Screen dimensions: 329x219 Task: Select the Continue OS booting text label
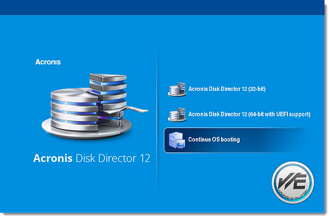(x=214, y=140)
